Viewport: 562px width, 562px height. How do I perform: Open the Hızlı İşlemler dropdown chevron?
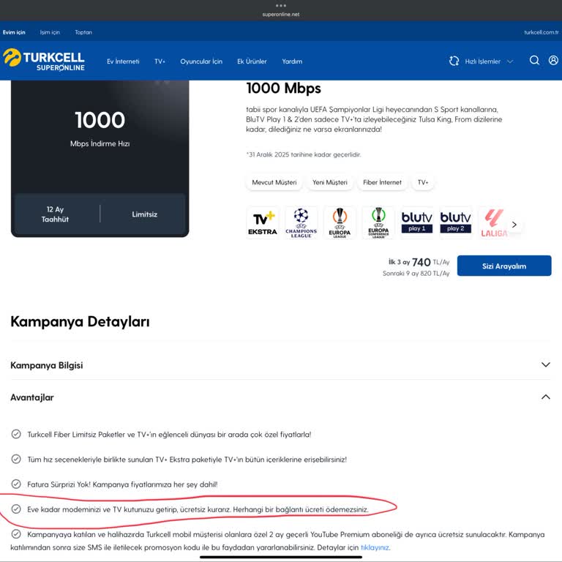tap(509, 61)
